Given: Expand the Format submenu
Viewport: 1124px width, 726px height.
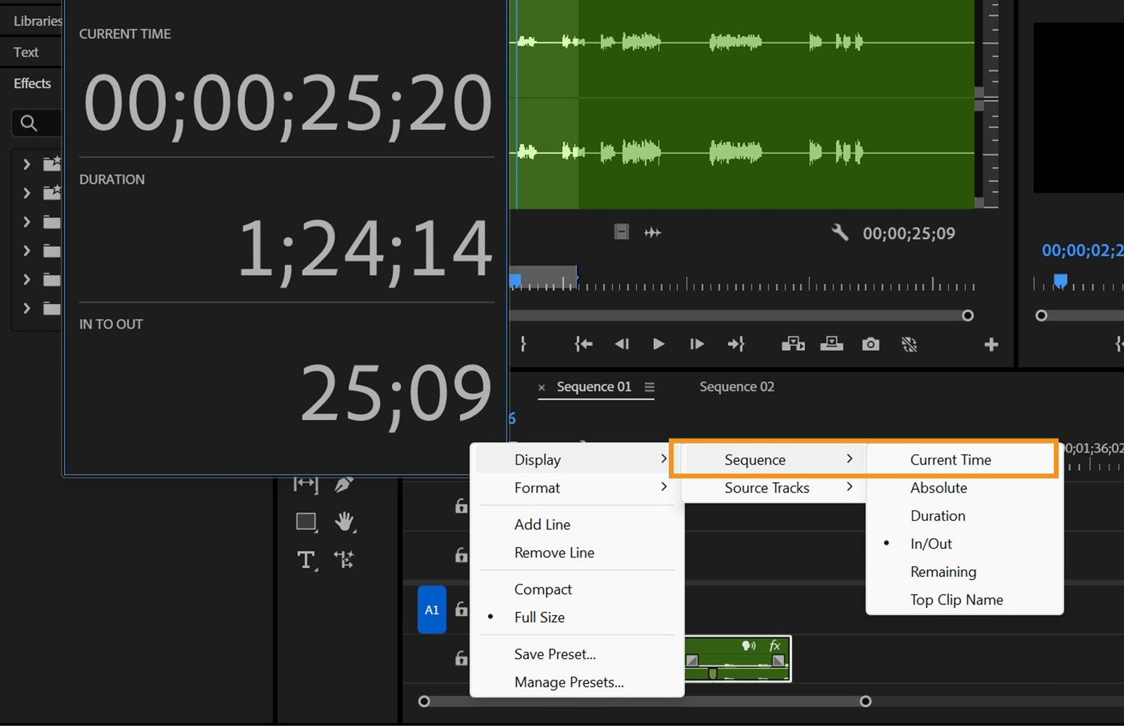Looking at the screenshot, I should pyautogui.click(x=537, y=487).
